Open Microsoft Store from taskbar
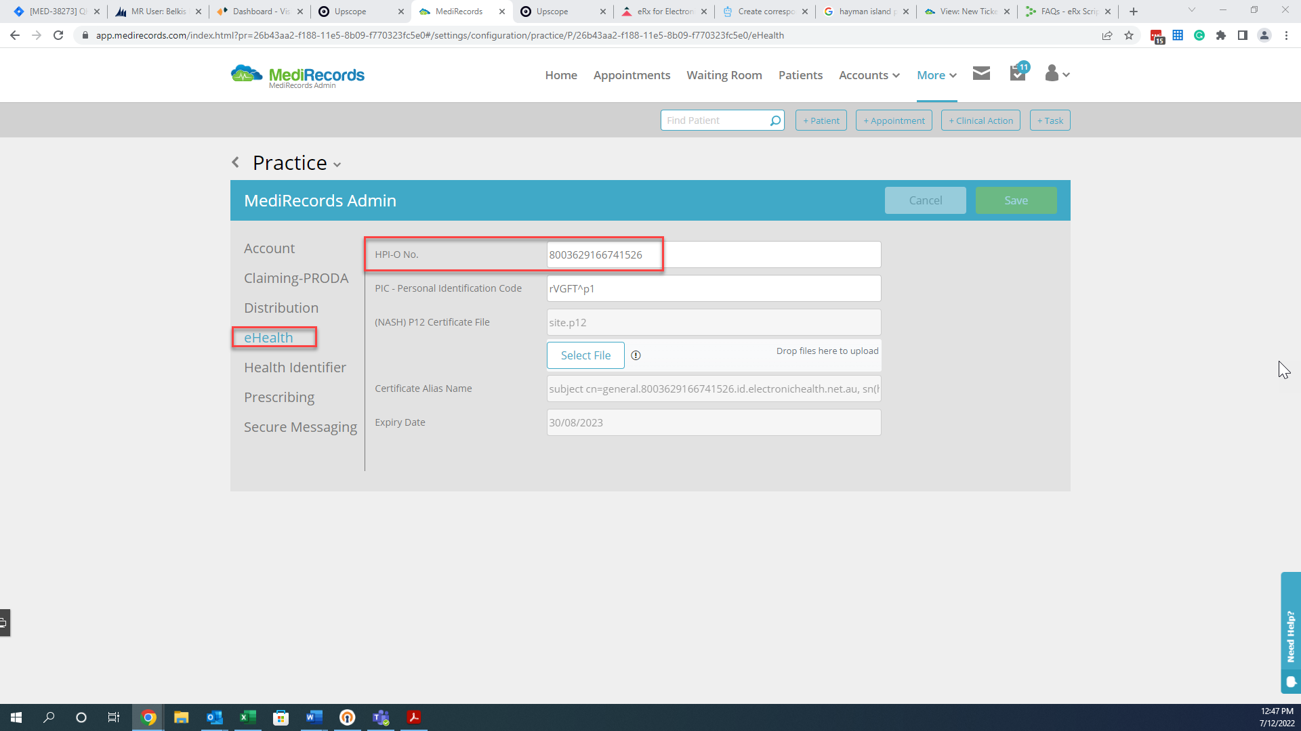Screen dimensions: 1301x731 click(281, 717)
